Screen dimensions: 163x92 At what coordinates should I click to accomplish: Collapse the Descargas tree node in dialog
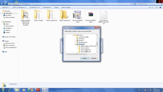(75, 44)
